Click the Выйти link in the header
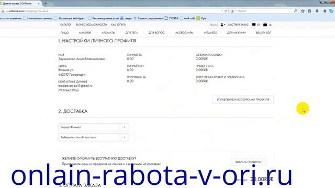Image resolution: width=335 pixels, height=188 pixels. click(x=214, y=25)
